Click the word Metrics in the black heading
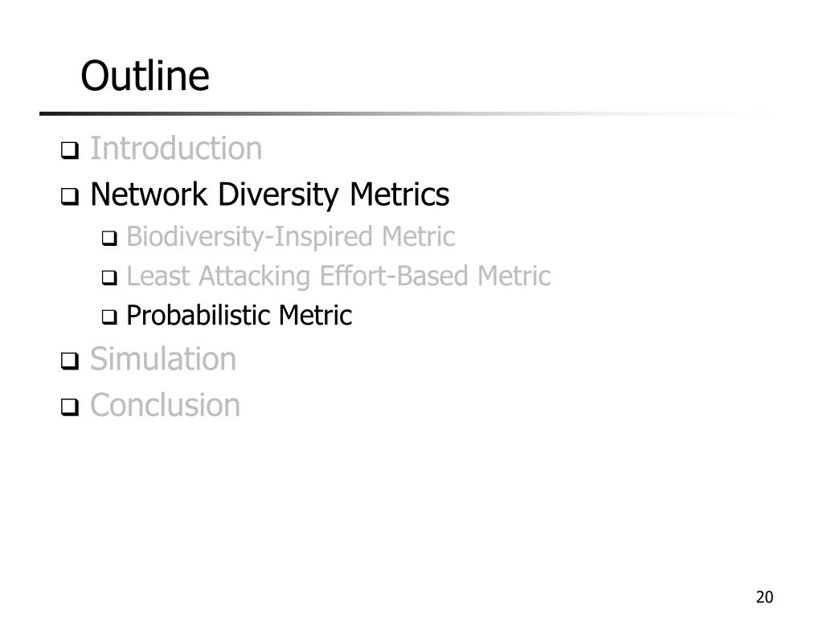 coord(399,194)
